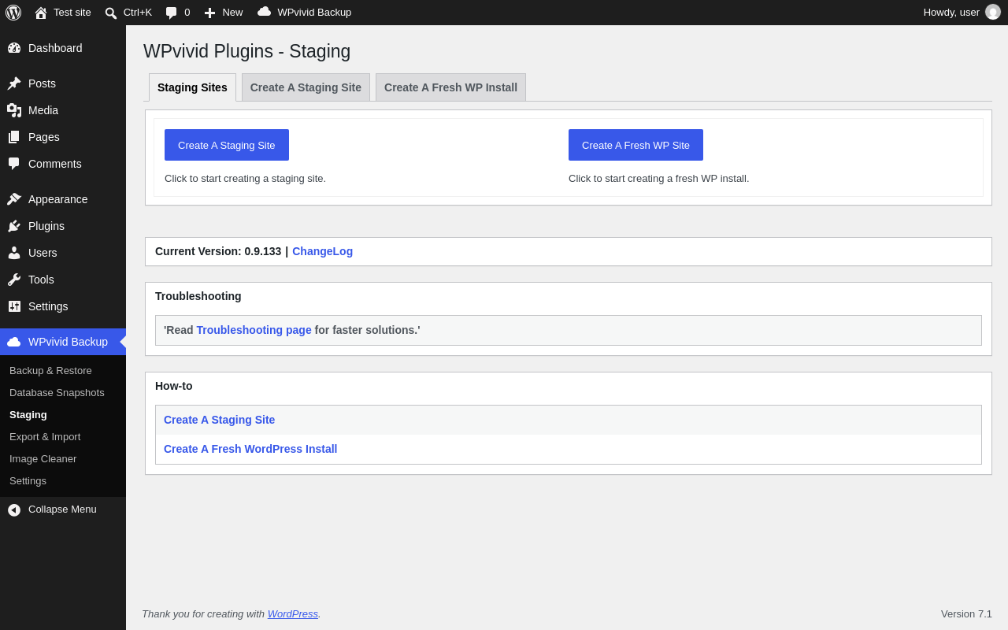Click the Users person icon

point(14,253)
